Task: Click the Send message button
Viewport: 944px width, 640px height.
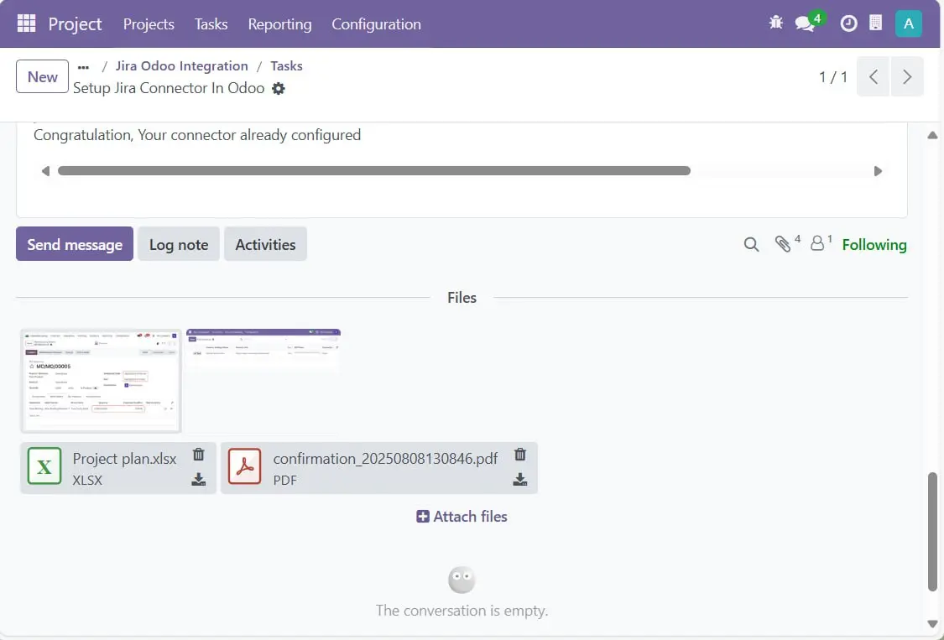Action: point(75,244)
